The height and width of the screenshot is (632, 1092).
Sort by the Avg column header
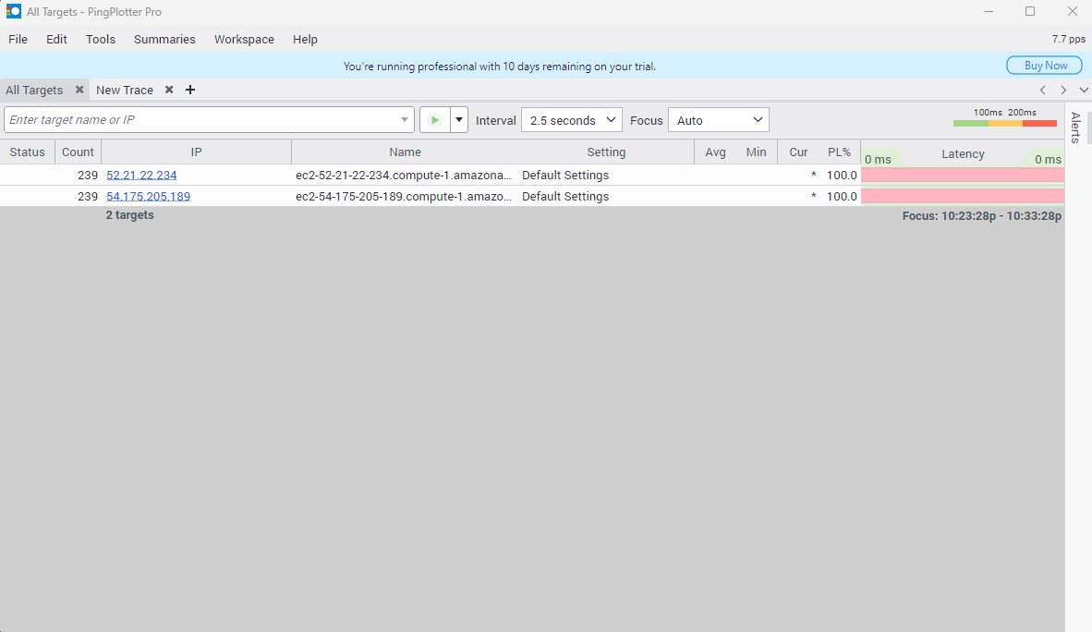715,152
